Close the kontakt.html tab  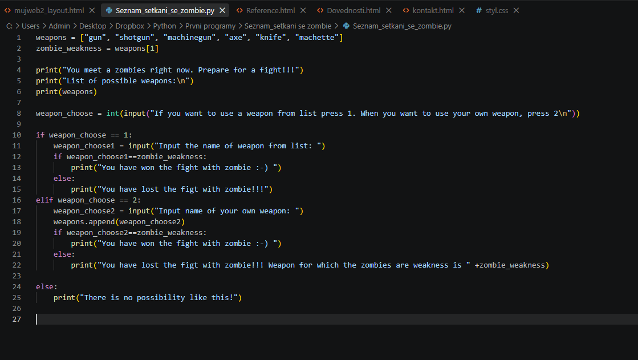[462, 11]
